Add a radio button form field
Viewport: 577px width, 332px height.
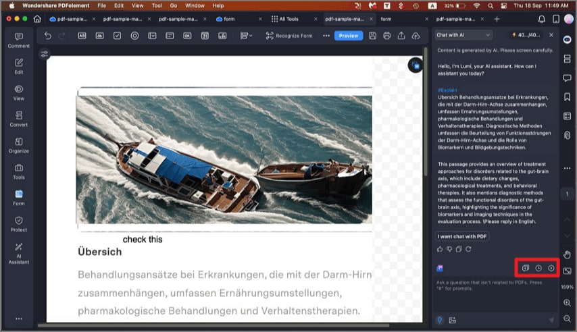[x=134, y=36]
